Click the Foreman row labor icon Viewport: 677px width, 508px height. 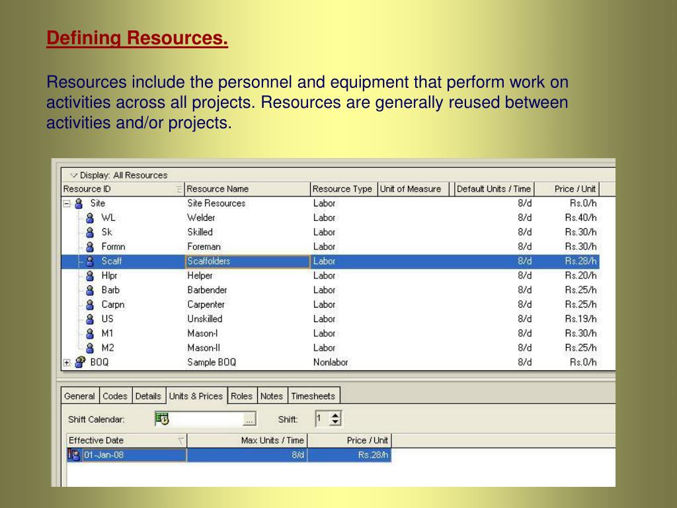[x=90, y=247]
